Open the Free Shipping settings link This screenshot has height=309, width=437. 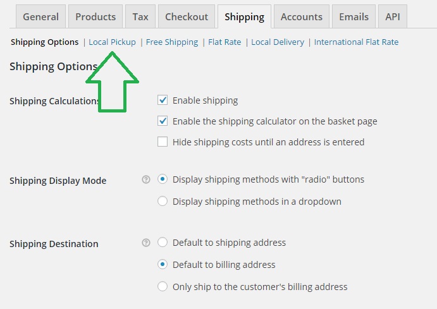[x=172, y=42]
